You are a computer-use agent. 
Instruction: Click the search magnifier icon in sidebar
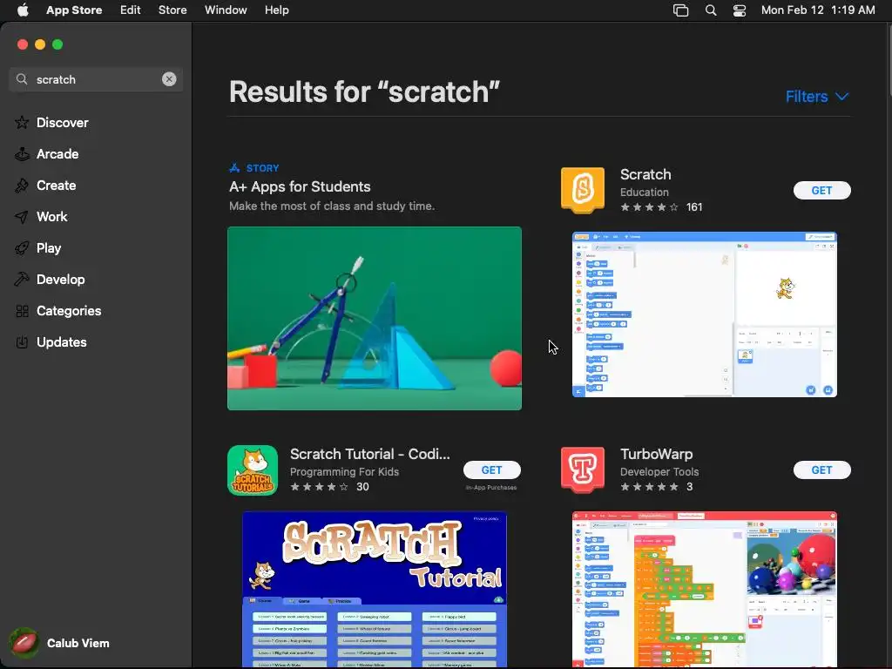(x=22, y=79)
